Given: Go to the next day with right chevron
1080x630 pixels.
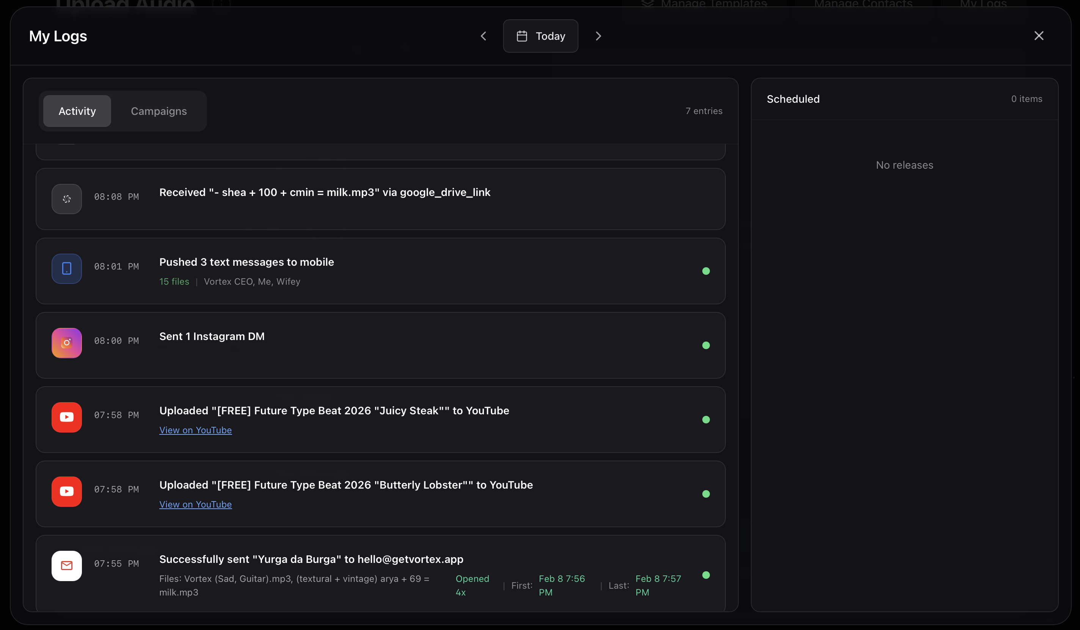Looking at the screenshot, I should (598, 36).
